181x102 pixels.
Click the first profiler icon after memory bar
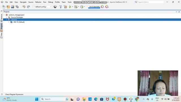click(x=102, y=7)
